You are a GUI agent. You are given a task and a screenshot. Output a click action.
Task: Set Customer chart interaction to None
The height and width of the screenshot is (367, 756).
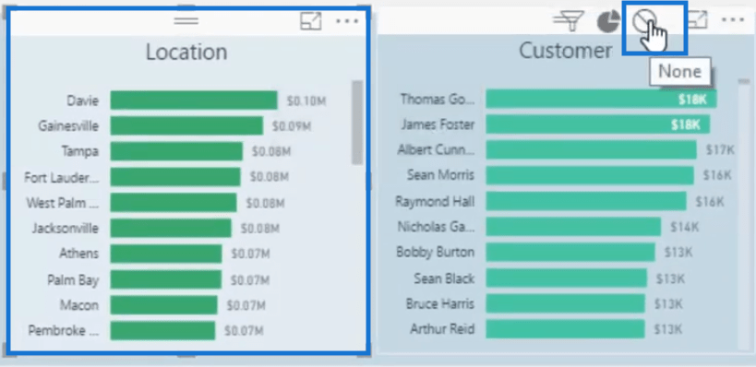tap(644, 22)
